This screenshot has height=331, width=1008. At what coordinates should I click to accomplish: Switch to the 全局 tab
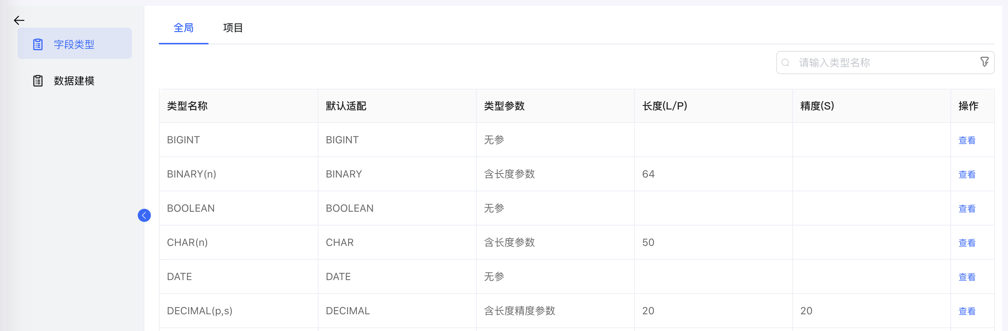[x=183, y=28]
